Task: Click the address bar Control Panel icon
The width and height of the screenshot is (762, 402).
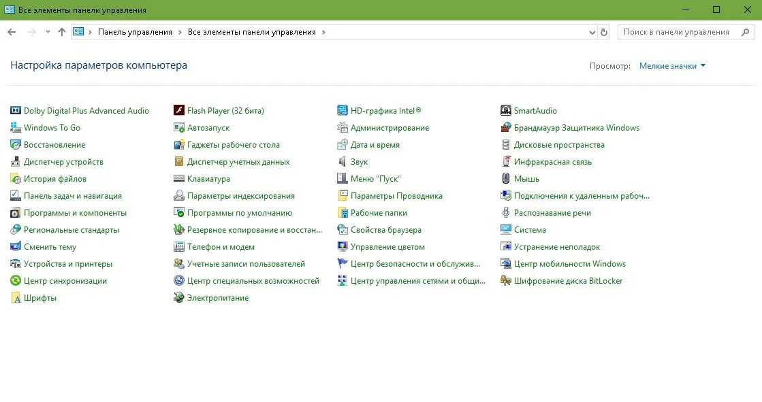Action: click(78, 32)
